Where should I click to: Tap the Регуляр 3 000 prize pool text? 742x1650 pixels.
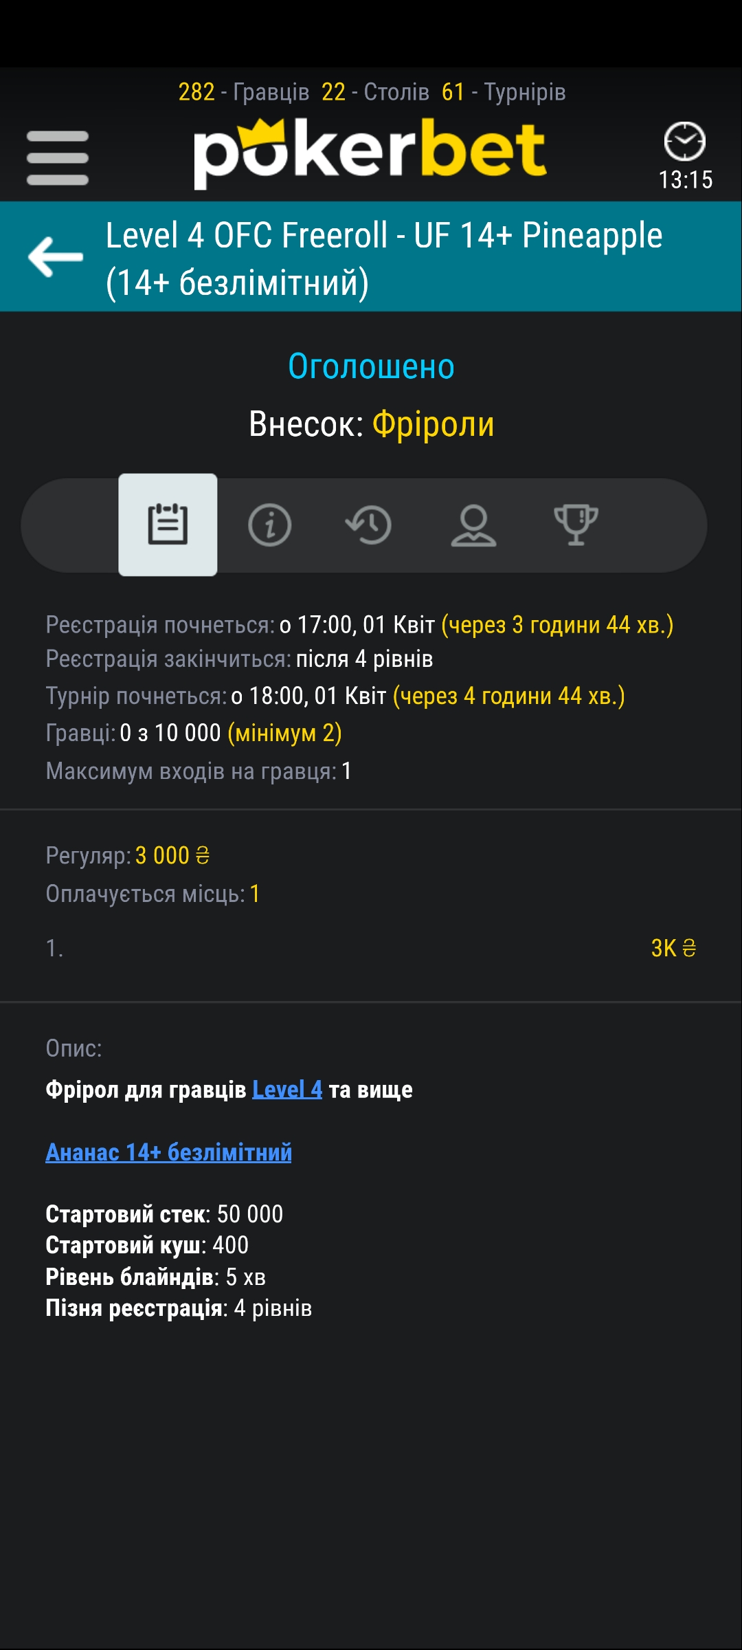pos(128,856)
